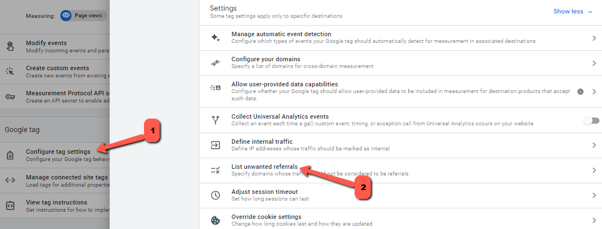Click the List unwanted referrals icon
The width and height of the screenshot is (602, 229).
tap(216, 170)
